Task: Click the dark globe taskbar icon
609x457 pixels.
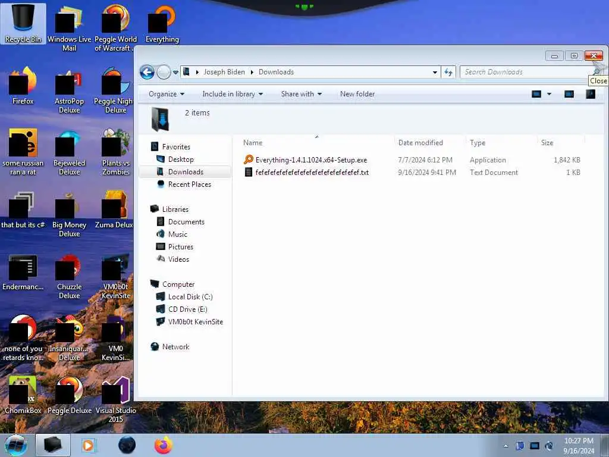Action: [127, 445]
